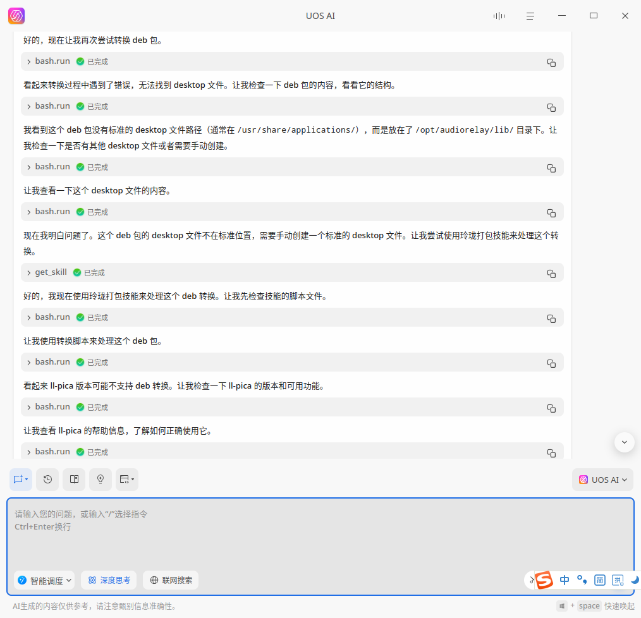This screenshot has height=618, width=641.
Task: Copy the get_skill tool call block
Action: [x=551, y=274]
